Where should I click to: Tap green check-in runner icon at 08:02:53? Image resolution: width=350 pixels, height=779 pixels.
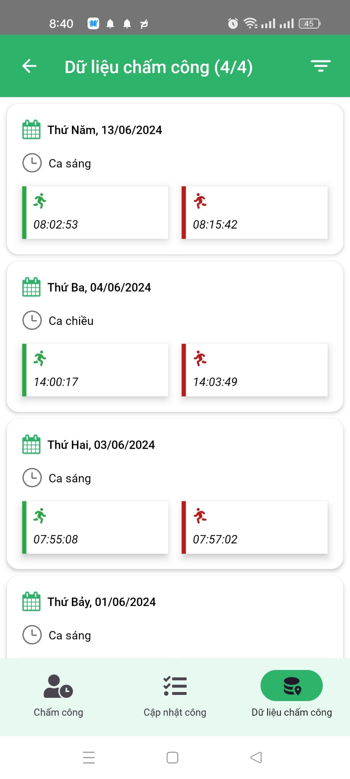(40, 201)
